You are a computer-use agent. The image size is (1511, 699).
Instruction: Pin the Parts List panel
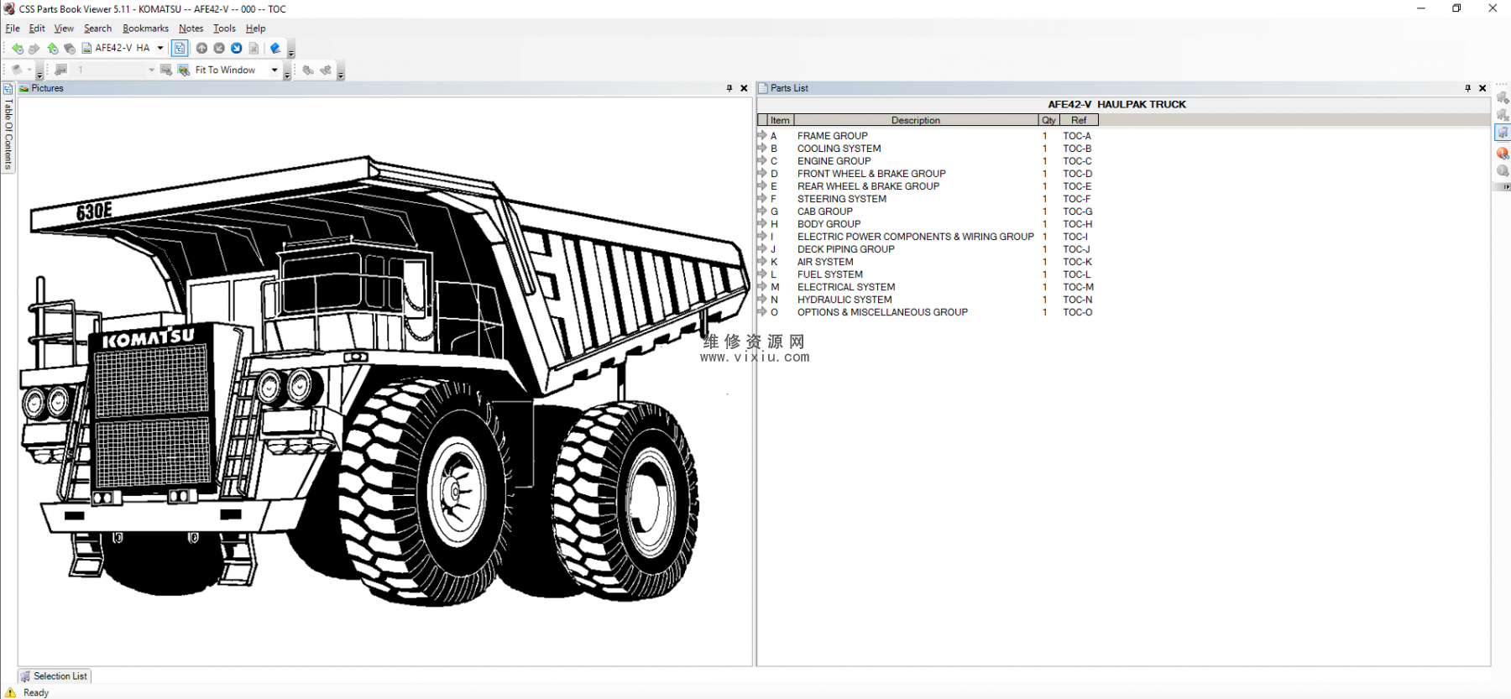tap(1467, 88)
